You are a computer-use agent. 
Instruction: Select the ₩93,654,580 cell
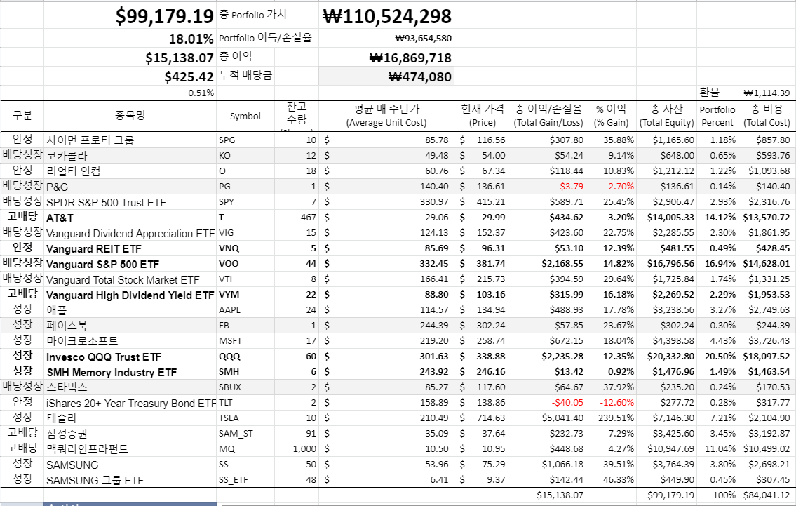[x=386, y=38]
